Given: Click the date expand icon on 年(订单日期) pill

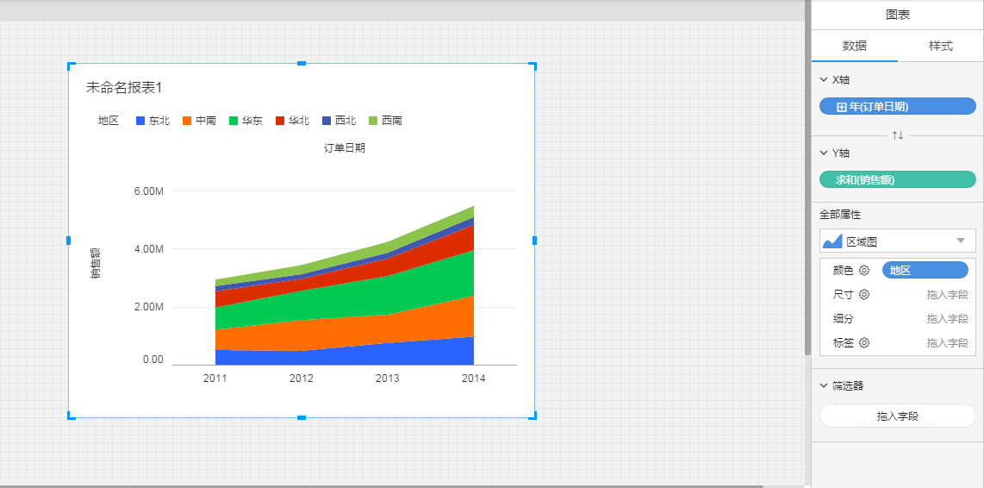Looking at the screenshot, I should 841,107.
